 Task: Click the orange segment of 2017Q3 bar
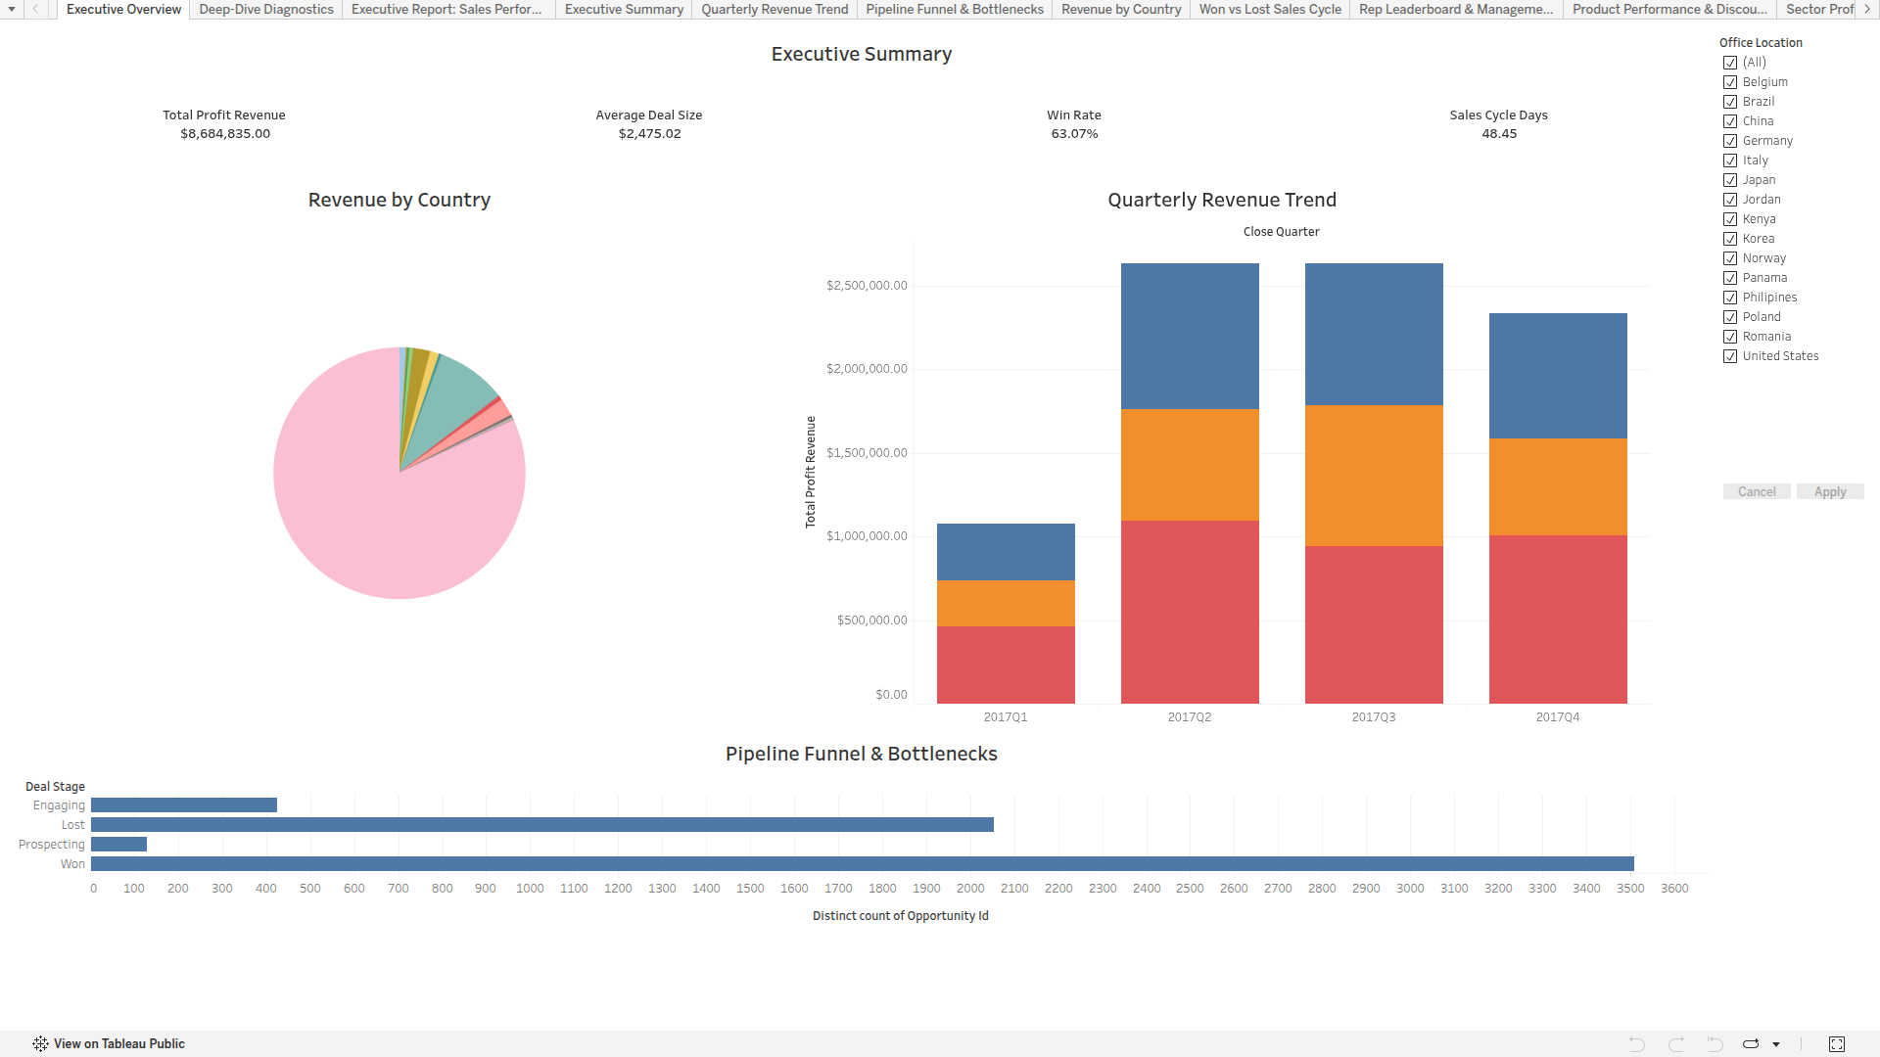coord(1374,476)
